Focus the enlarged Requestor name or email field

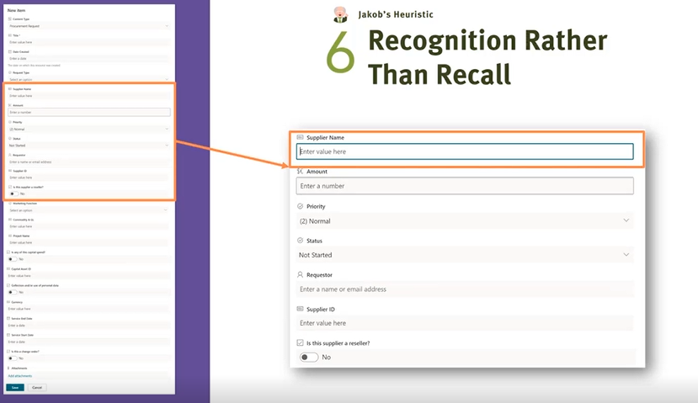coord(465,289)
